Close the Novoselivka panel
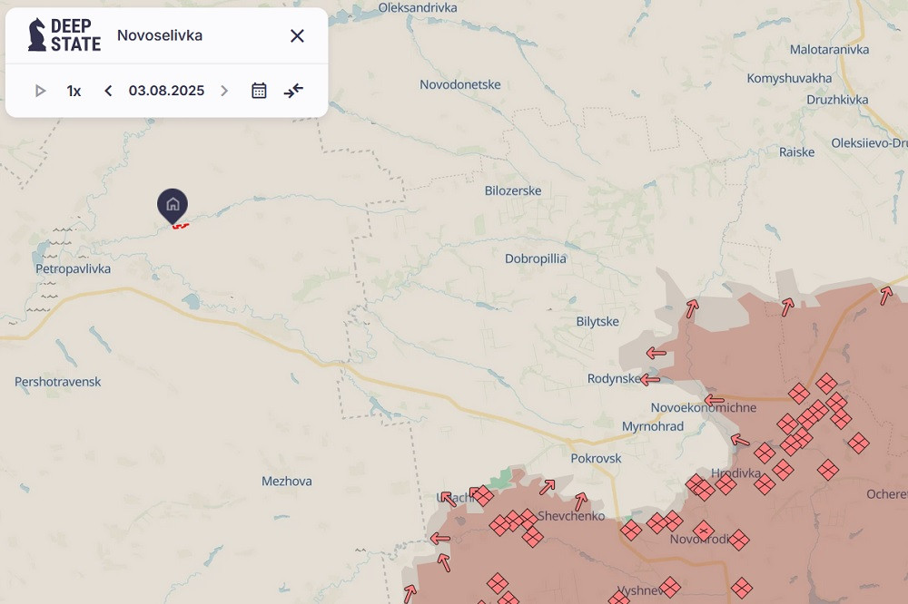 (297, 36)
